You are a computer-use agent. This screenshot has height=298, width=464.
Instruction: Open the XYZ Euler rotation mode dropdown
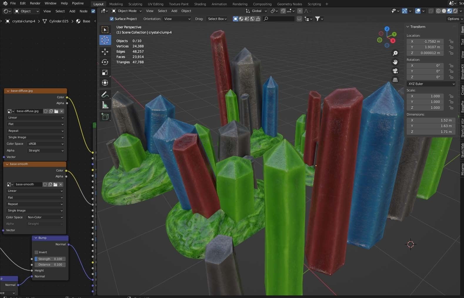click(x=431, y=84)
